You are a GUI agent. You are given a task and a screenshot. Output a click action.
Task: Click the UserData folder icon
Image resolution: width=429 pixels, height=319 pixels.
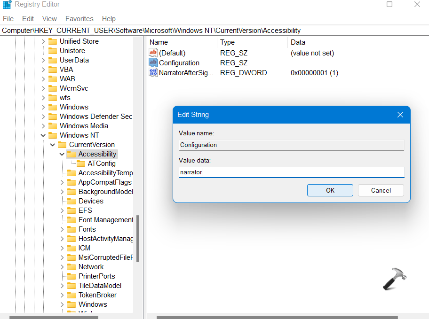(x=53, y=60)
